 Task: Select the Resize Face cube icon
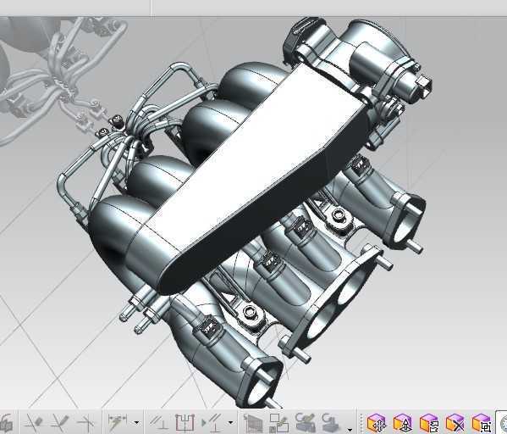click(x=482, y=423)
